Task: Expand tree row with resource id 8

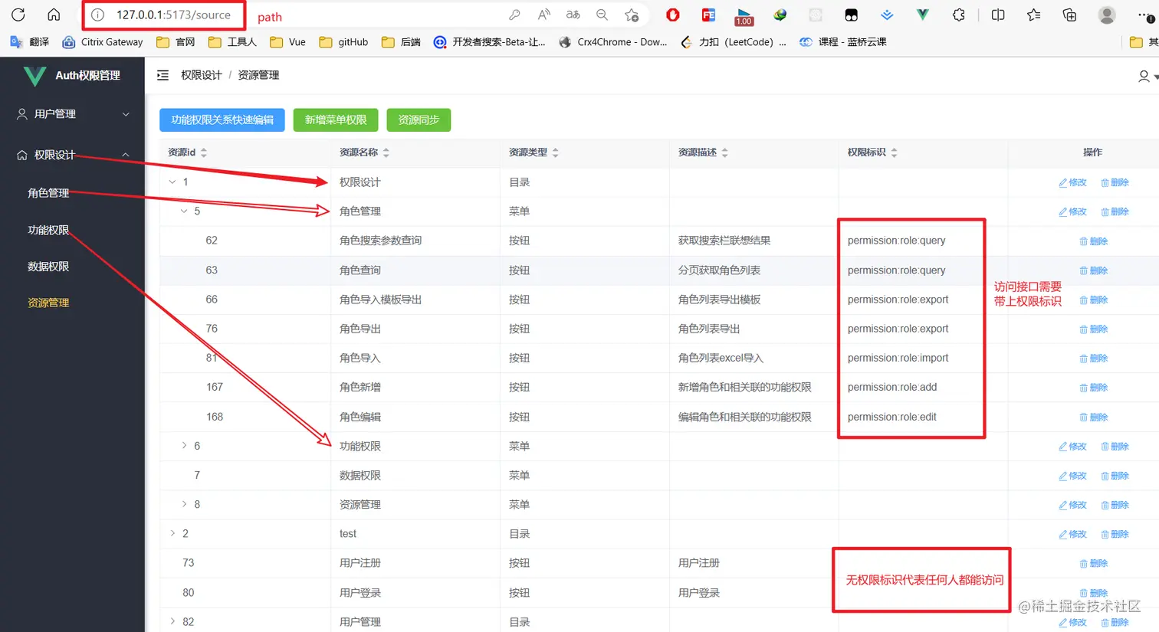Action: [184, 504]
